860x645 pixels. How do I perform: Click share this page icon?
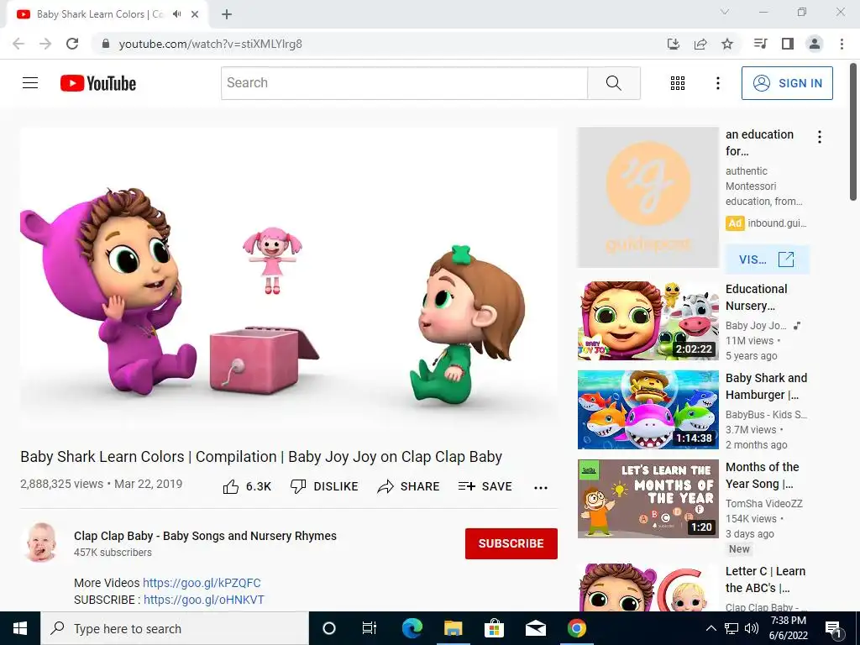[700, 44]
